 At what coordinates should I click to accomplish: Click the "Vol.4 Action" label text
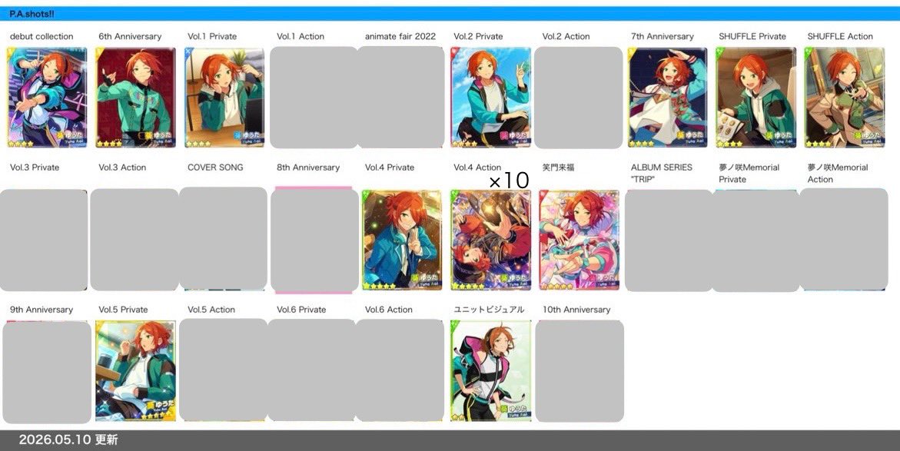(x=477, y=167)
